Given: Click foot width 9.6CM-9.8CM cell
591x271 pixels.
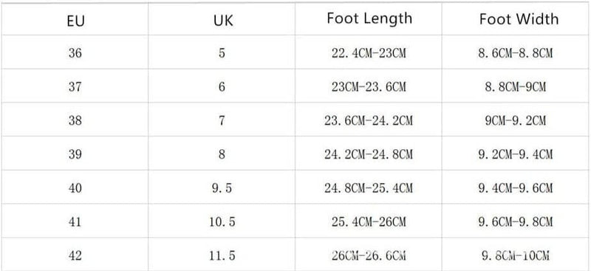Looking at the screenshot, I should [516, 221].
